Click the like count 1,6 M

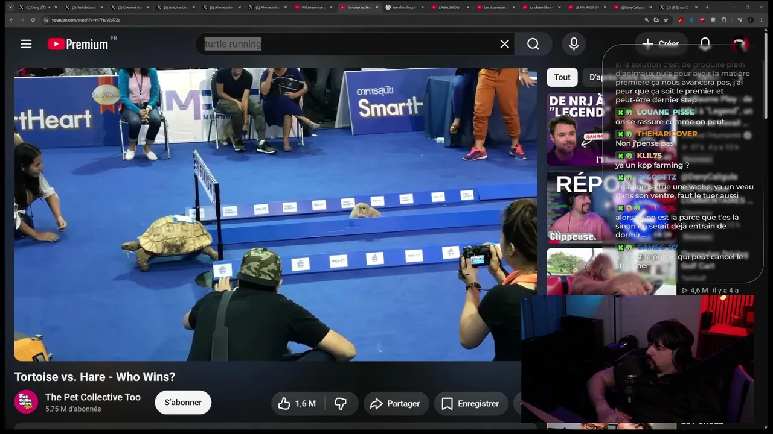click(306, 404)
